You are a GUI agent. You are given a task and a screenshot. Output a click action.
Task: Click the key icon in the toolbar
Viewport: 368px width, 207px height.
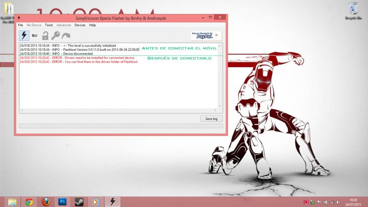[x=55, y=36]
